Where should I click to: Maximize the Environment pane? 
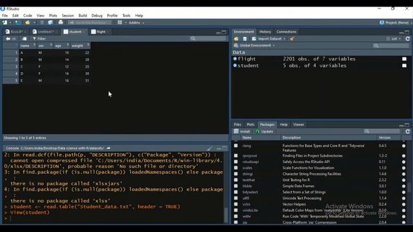(407, 32)
